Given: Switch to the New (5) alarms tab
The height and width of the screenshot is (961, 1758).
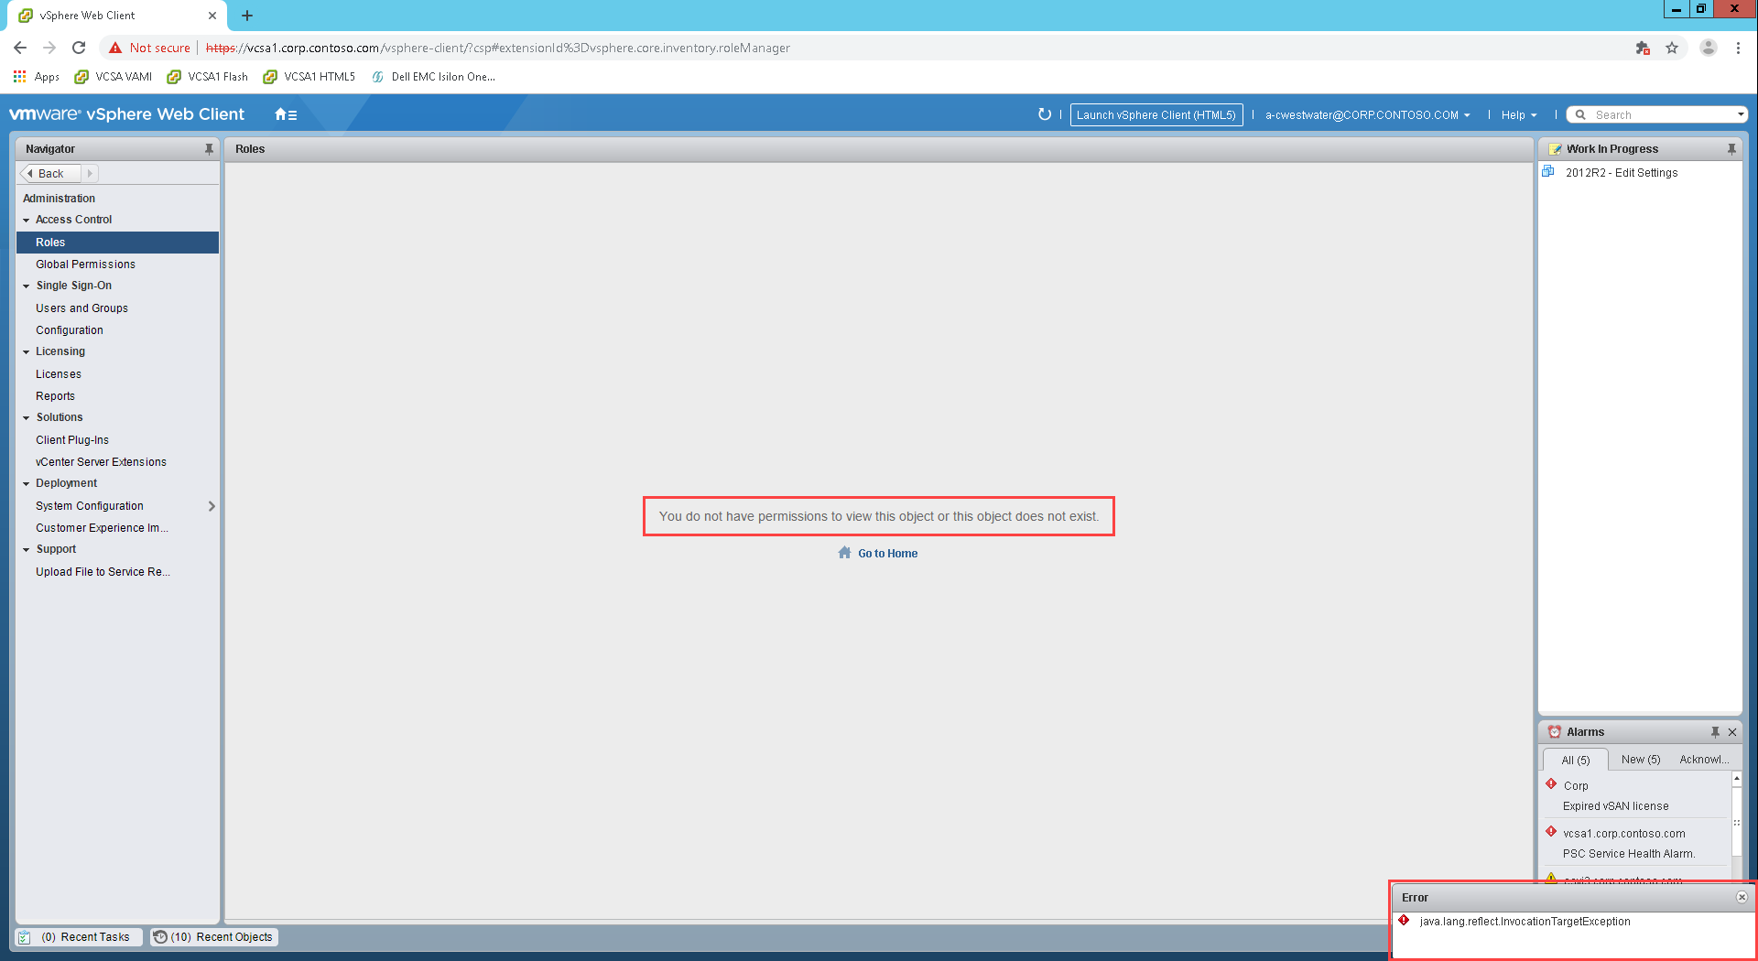Looking at the screenshot, I should [x=1641, y=760].
